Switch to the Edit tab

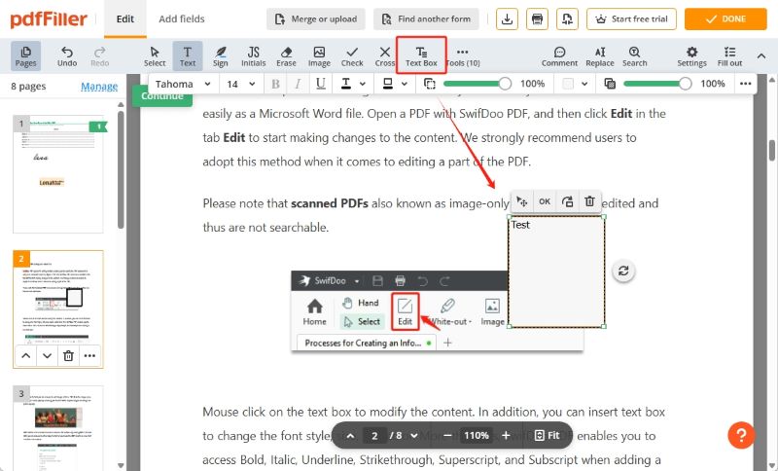(125, 18)
